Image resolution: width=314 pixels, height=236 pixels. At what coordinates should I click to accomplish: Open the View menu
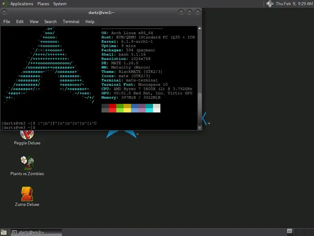pyautogui.click(x=34, y=22)
